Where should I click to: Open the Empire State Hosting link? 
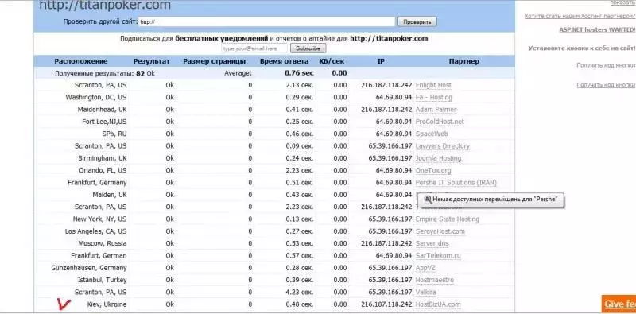[448, 219]
